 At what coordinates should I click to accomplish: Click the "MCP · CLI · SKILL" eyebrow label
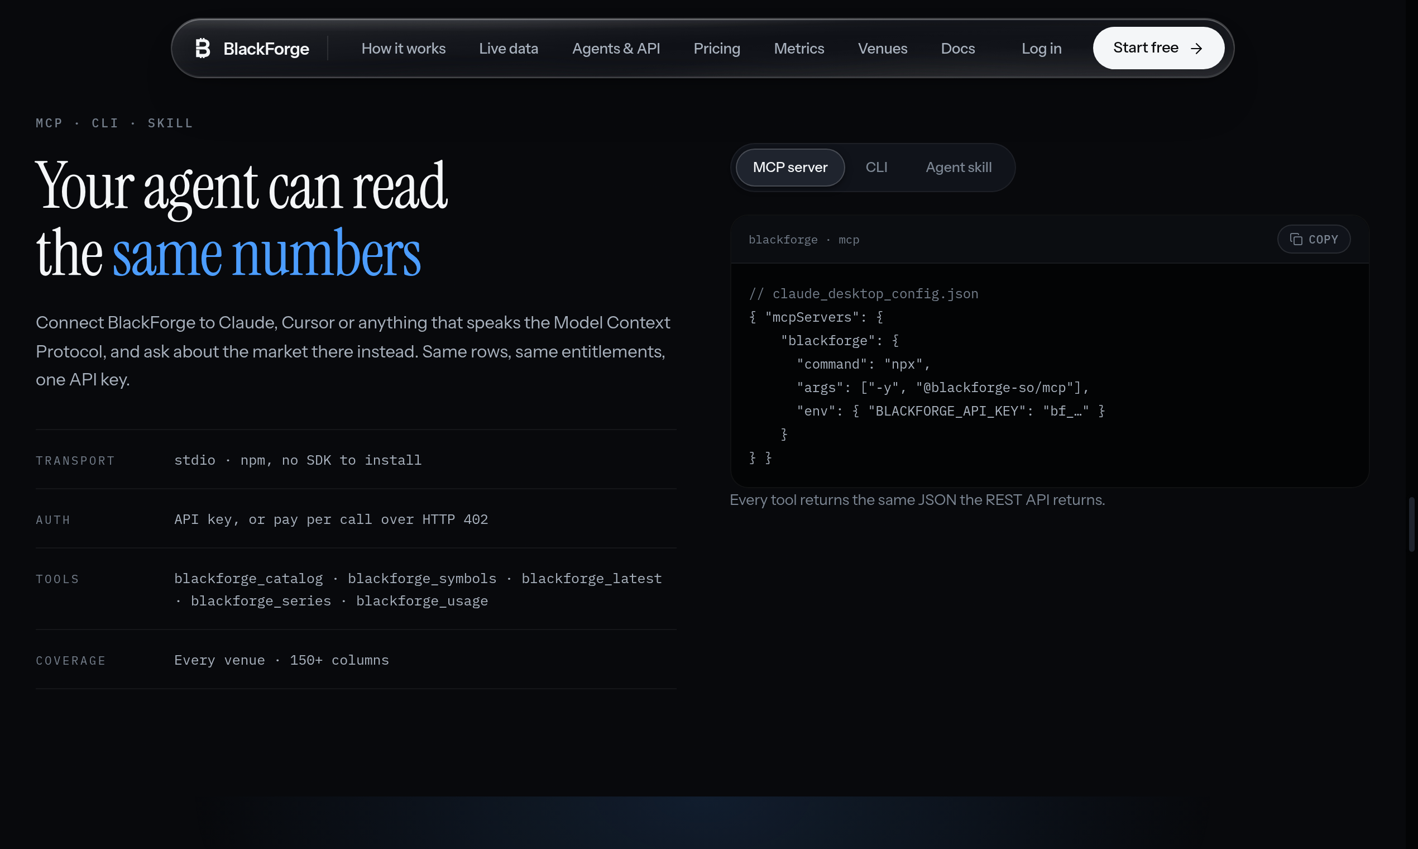[114, 123]
